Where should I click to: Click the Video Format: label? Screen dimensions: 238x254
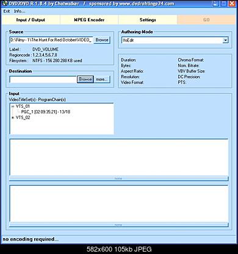[x=132, y=82]
